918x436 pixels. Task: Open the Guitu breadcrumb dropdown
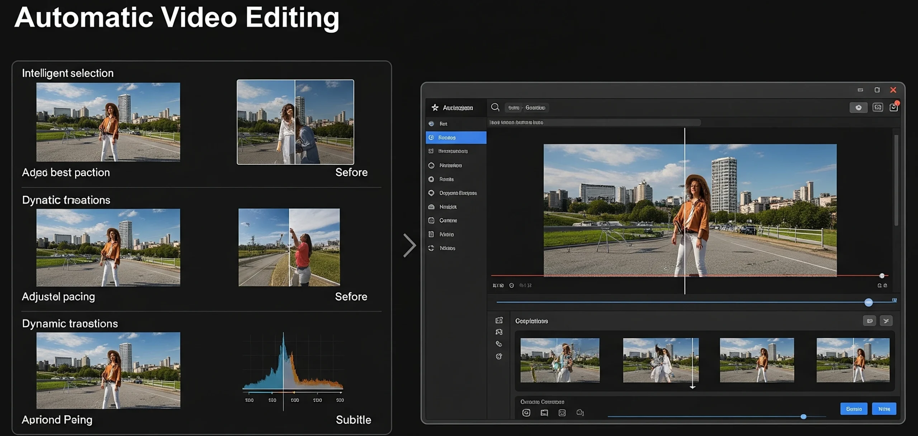514,107
